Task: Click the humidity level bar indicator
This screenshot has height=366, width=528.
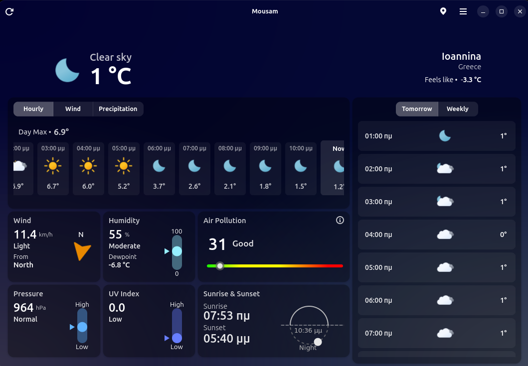Action: [x=177, y=251]
